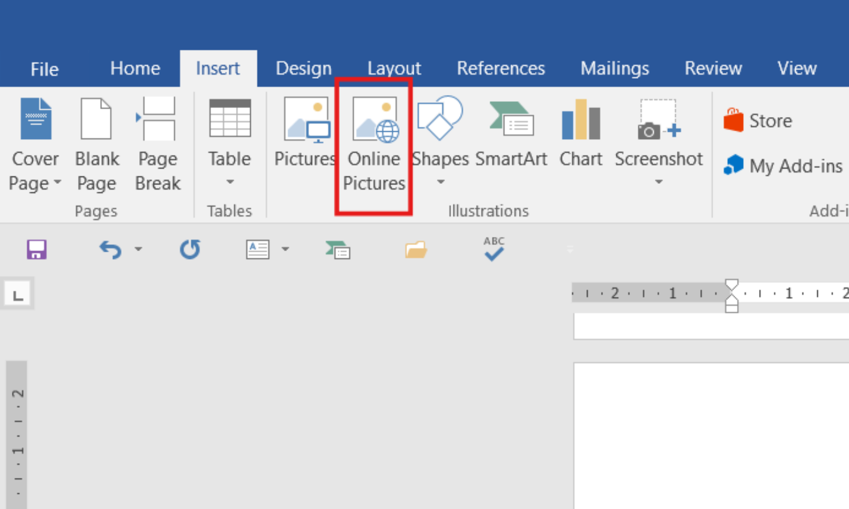Click the tab stop selector on ruler
The image size is (849, 509).
[18, 295]
